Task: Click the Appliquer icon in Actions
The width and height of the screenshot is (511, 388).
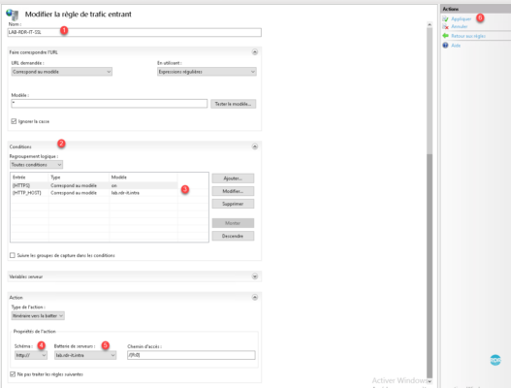Action: [445, 18]
